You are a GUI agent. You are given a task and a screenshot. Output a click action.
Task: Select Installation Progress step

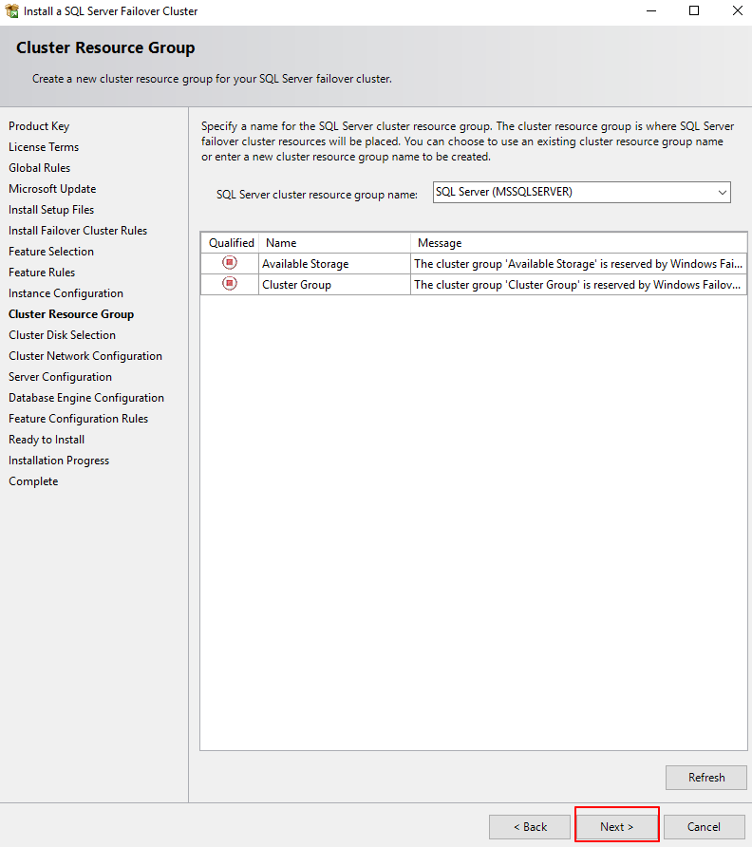coord(59,461)
